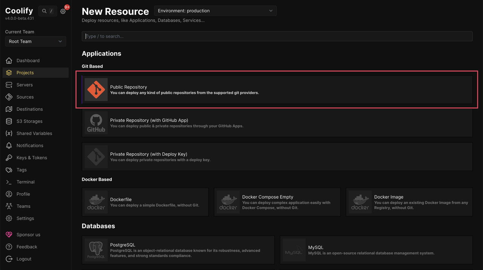Click the Profile sidebar label
Viewport: 483px width, 270px height.
(23, 194)
